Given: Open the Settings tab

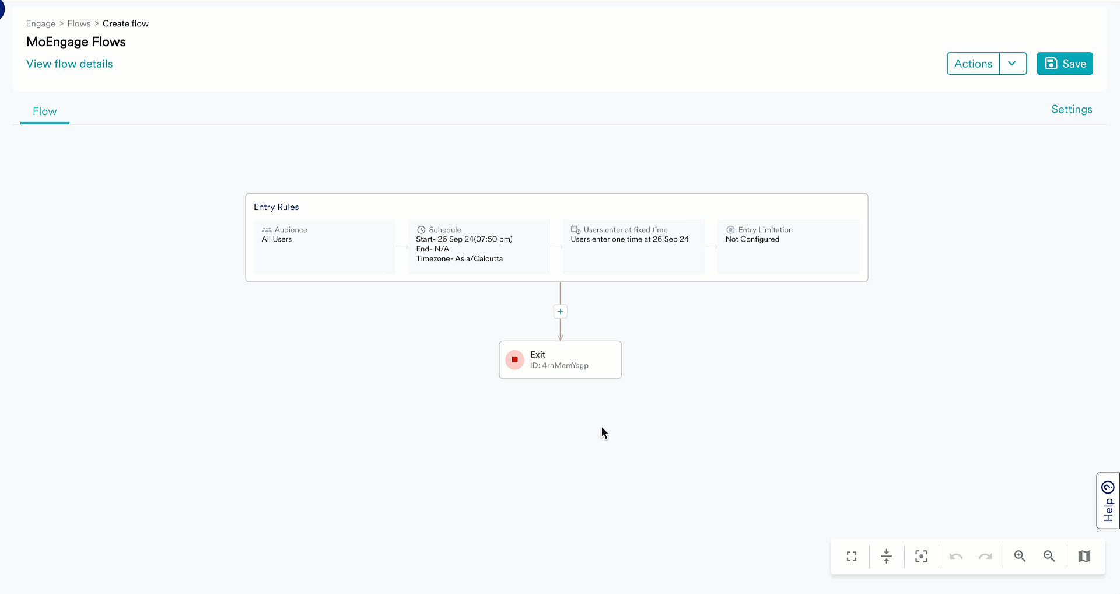Looking at the screenshot, I should tap(1072, 109).
